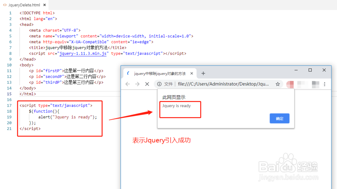Click line number 17 in the editor gutter
Screen dimensions: 337x189
(9, 105)
